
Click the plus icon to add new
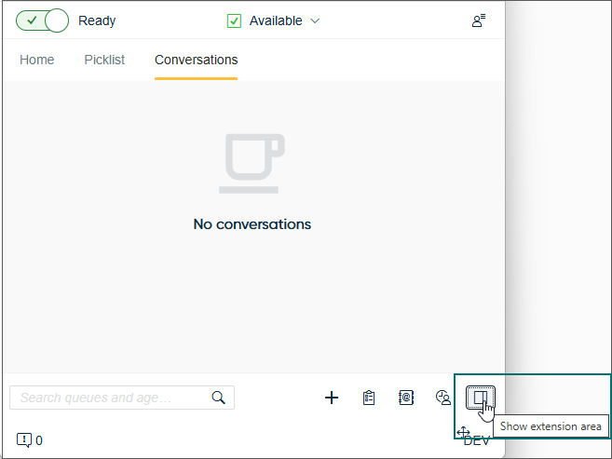[x=332, y=398]
